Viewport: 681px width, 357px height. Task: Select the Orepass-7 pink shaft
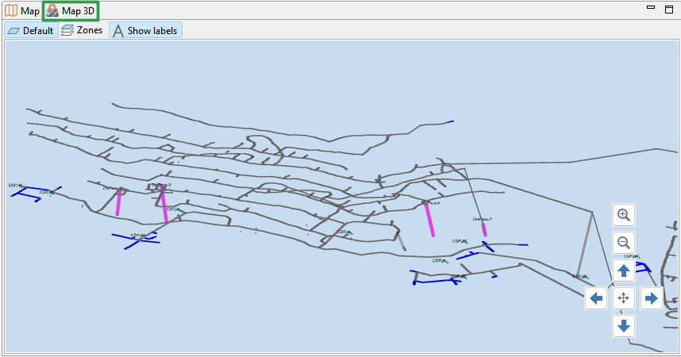point(484,229)
